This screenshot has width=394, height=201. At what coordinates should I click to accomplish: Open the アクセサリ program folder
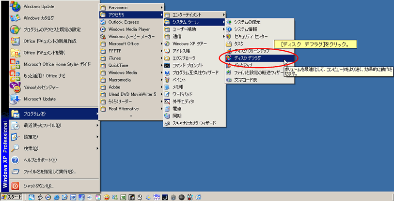131,15
